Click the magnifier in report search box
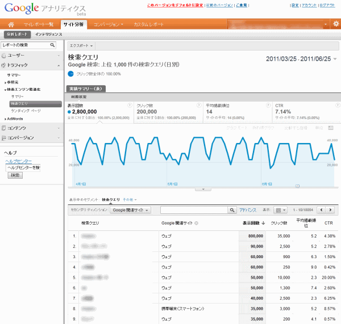341x324 pixels. click(52, 44)
